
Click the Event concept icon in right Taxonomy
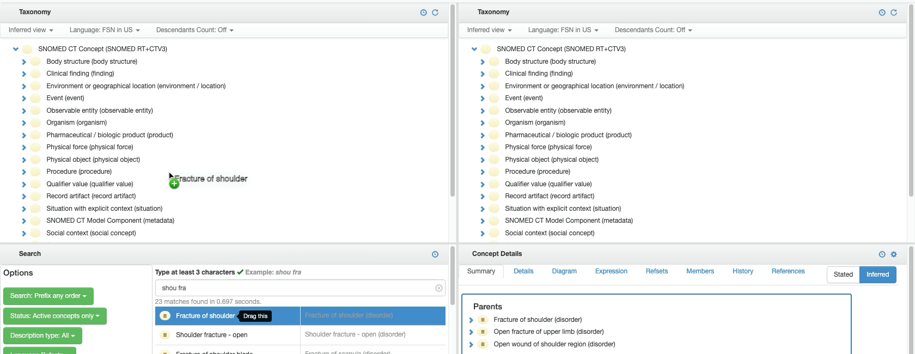click(x=494, y=98)
